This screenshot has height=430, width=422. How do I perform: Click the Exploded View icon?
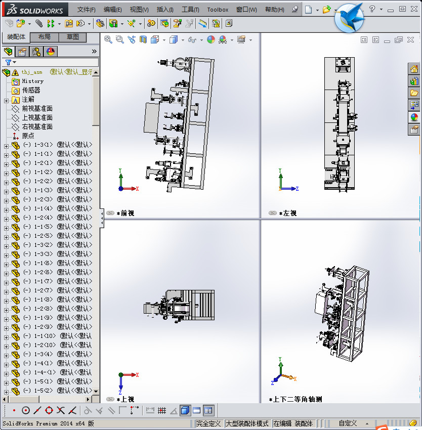(x=177, y=24)
